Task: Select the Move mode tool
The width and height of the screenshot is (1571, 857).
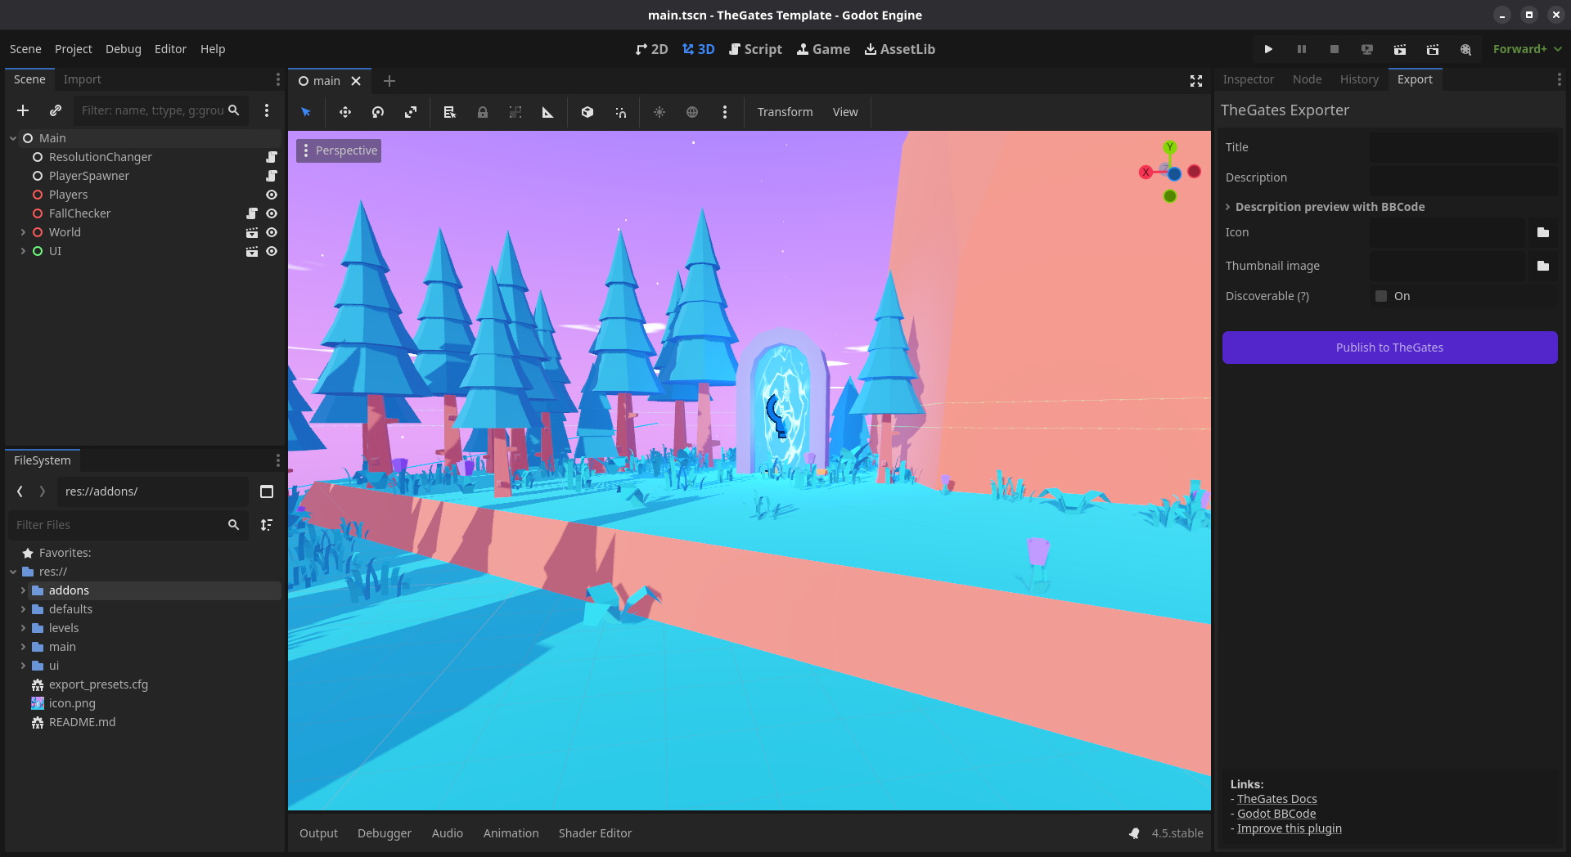Action: point(345,112)
